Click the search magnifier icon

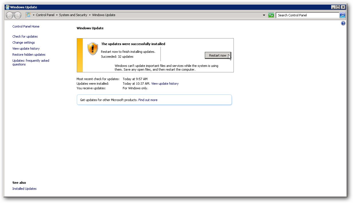pos(342,15)
